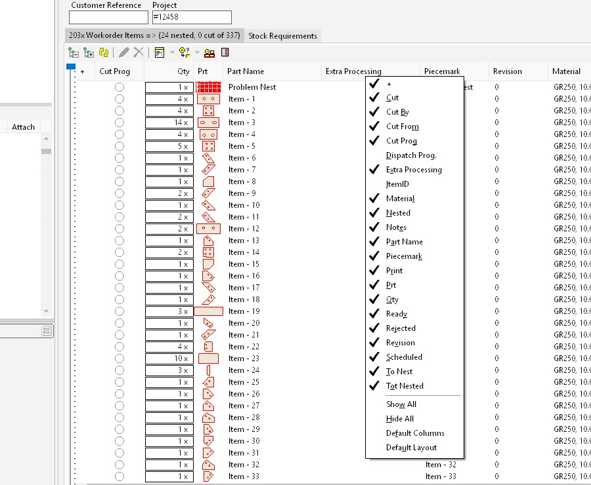Enable the Dispatch Prog. column
591x485 pixels.
(x=414, y=155)
